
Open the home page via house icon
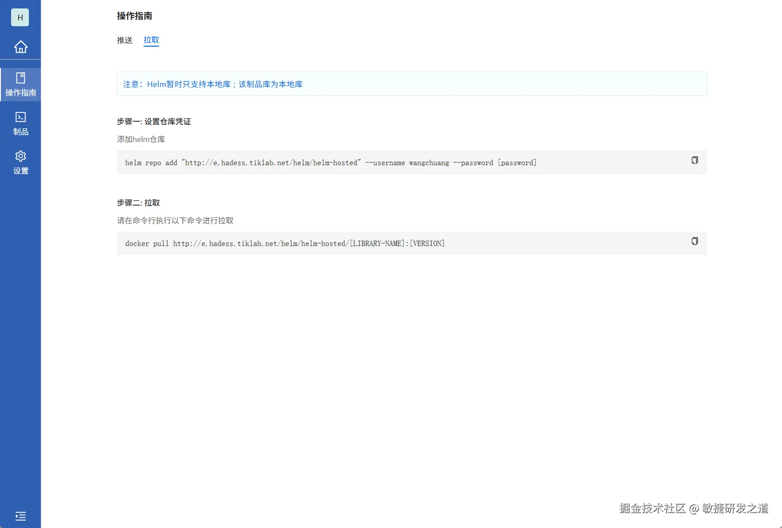20,47
